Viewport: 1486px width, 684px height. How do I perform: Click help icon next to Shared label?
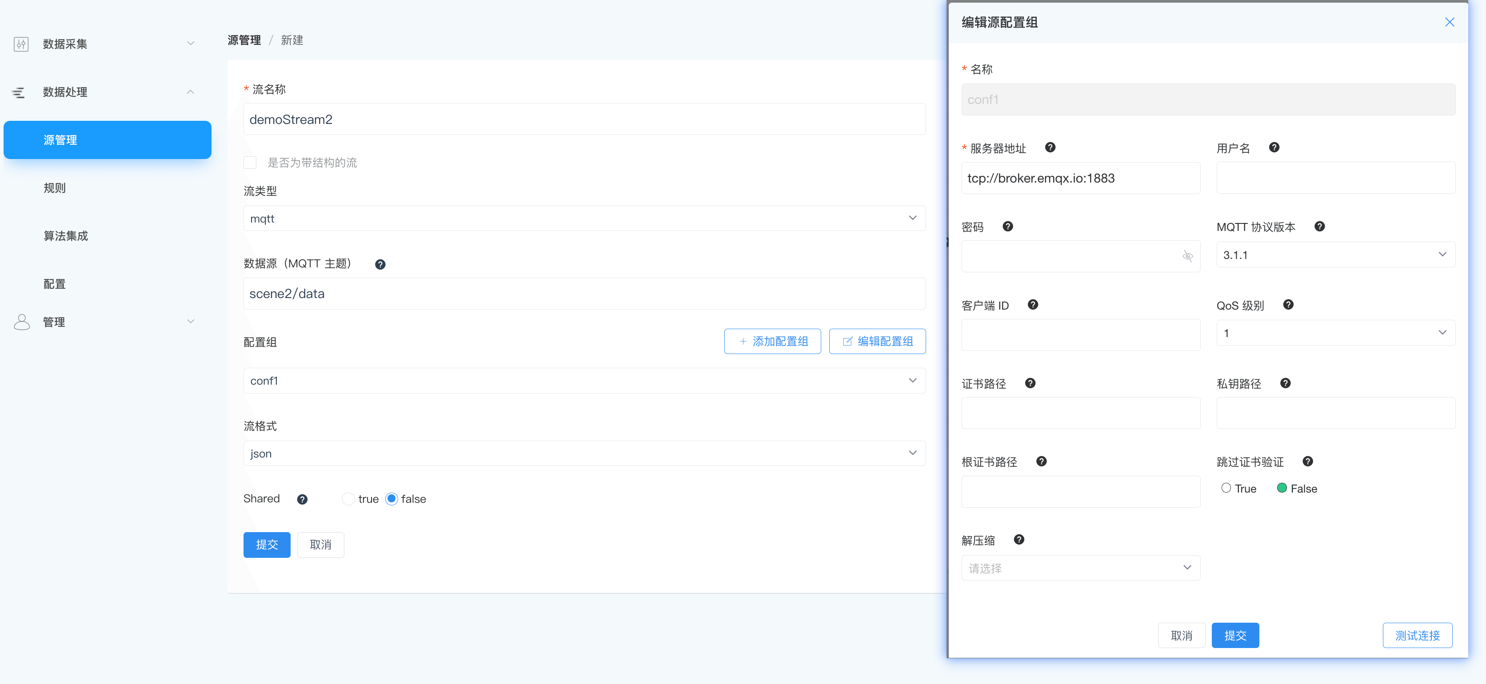coord(302,499)
